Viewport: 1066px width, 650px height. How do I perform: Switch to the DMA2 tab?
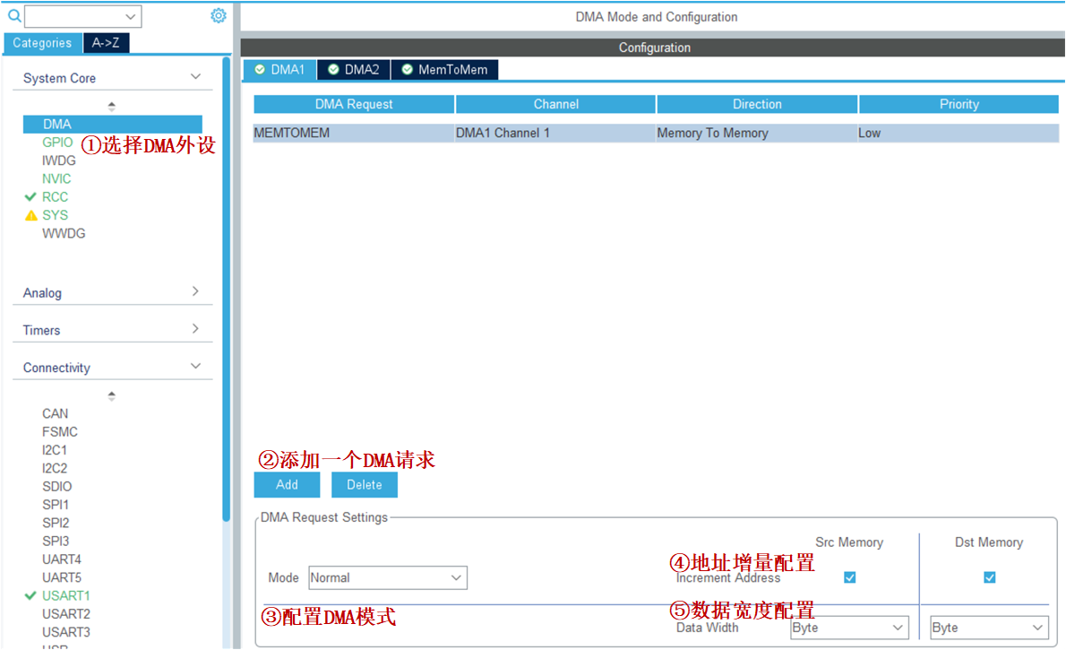(x=354, y=69)
